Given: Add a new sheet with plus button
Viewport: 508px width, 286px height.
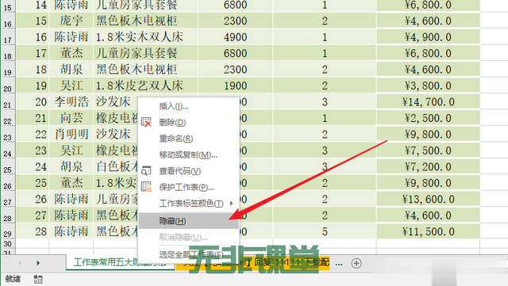Looking at the screenshot, I should pyautogui.click(x=356, y=263).
